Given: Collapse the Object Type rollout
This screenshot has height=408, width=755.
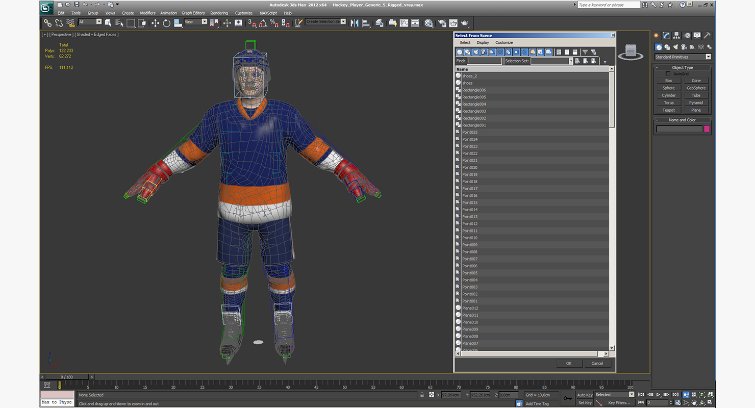Looking at the screenshot, I should [x=682, y=67].
